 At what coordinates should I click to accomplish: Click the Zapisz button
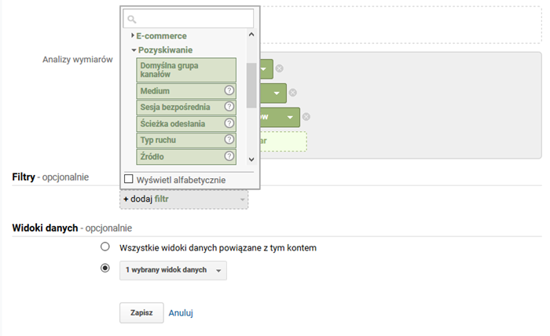[x=141, y=312]
